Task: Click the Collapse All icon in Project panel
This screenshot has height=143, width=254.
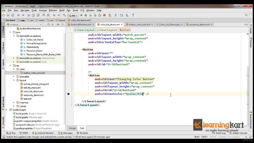Action: coord(52,25)
